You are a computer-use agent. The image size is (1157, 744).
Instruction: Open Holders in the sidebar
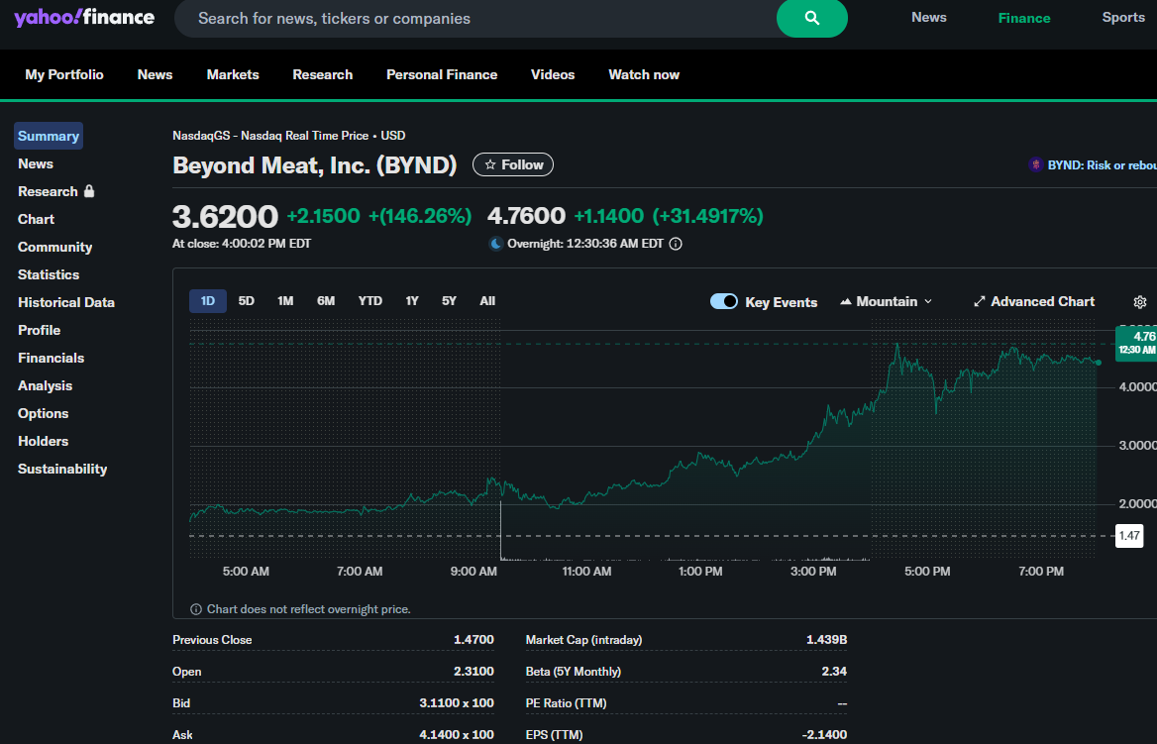(x=43, y=442)
